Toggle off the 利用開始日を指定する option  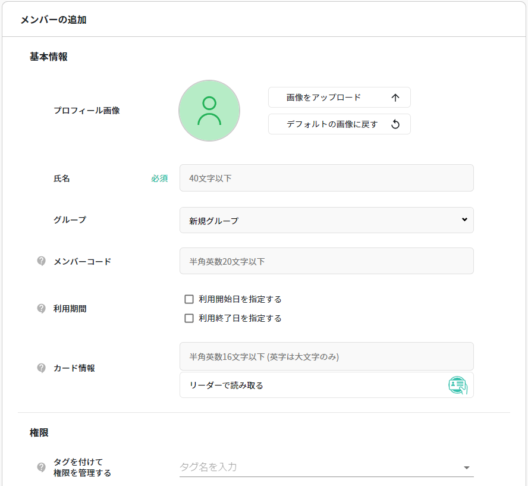coord(187,299)
